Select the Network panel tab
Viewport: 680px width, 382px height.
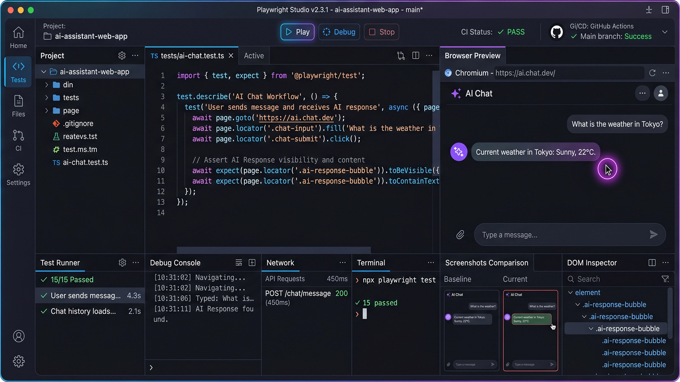tap(280, 263)
